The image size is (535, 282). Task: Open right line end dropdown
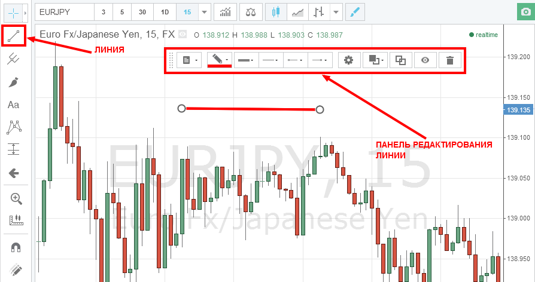(x=320, y=60)
